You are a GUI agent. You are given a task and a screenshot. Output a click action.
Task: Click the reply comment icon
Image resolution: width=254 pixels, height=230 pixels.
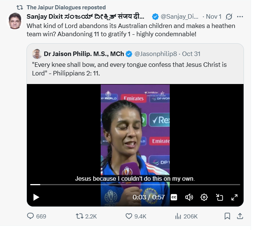click(x=31, y=216)
